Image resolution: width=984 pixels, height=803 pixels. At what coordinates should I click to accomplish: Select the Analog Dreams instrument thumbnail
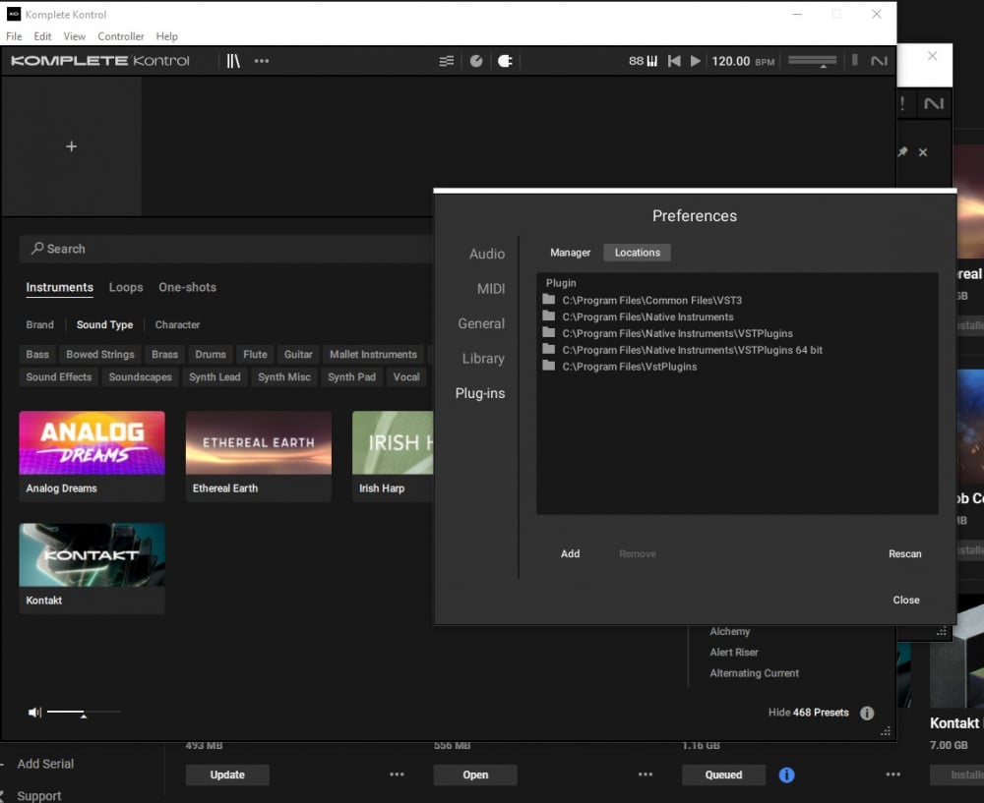pyautogui.click(x=92, y=456)
